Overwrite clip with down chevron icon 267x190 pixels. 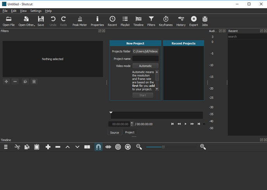(77, 147)
